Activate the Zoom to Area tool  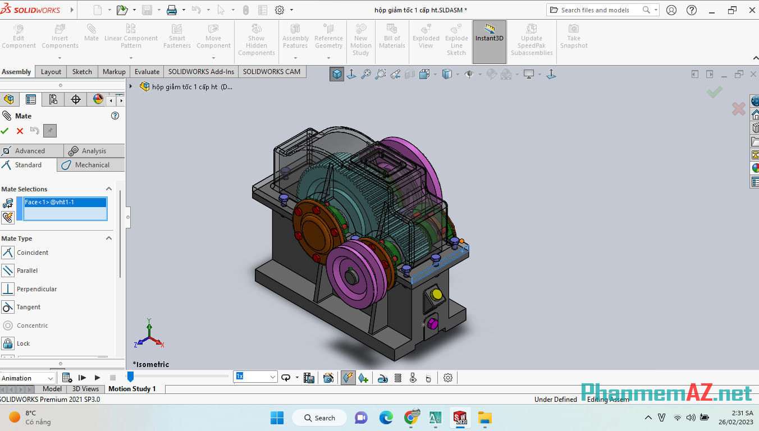coord(380,74)
